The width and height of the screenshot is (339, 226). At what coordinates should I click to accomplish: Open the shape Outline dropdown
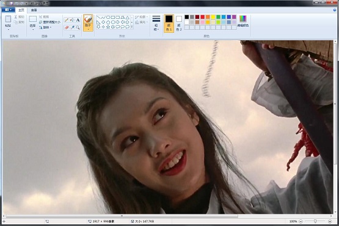tap(141, 17)
